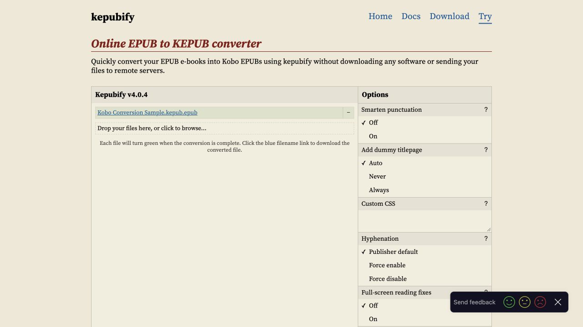The height and width of the screenshot is (327, 583).
Task: Go to the Home page
Action: [380, 16]
